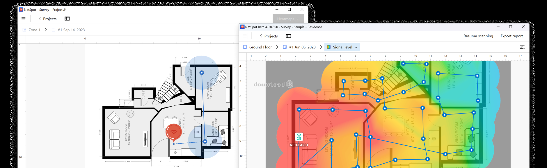This screenshot has height=168, width=547.
Task: Click the Zone 1 icon in breadcrumb
Action: point(24,30)
